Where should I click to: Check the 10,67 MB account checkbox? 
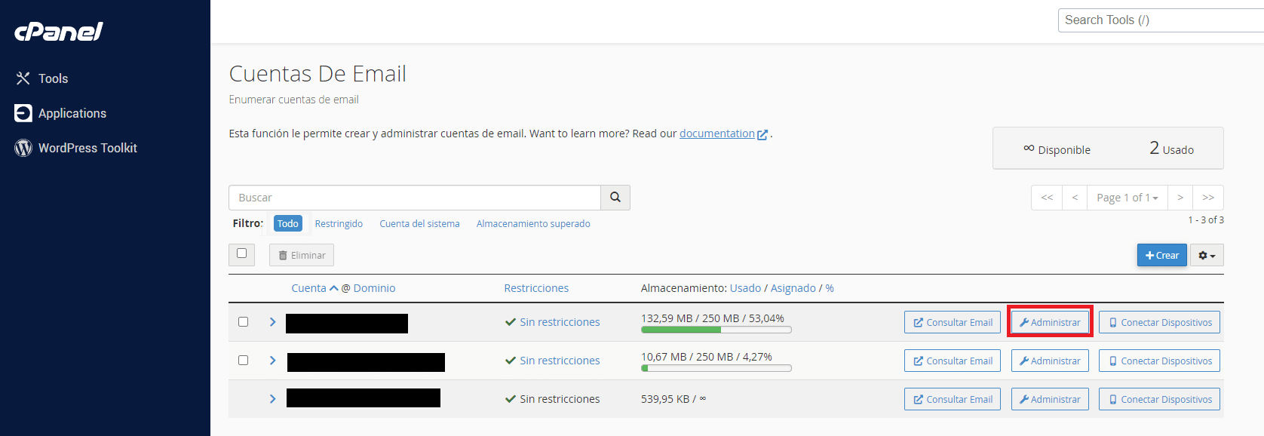(243, 360)
